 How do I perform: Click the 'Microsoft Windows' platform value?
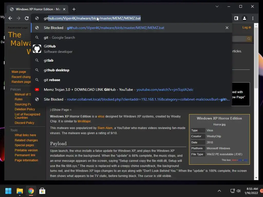coord(218,148)
